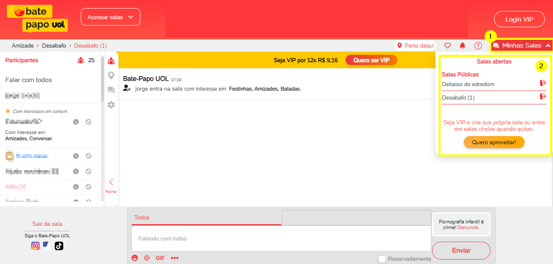Click the favorites heart icon
The image size is (553, 264).
pos(448,46)
